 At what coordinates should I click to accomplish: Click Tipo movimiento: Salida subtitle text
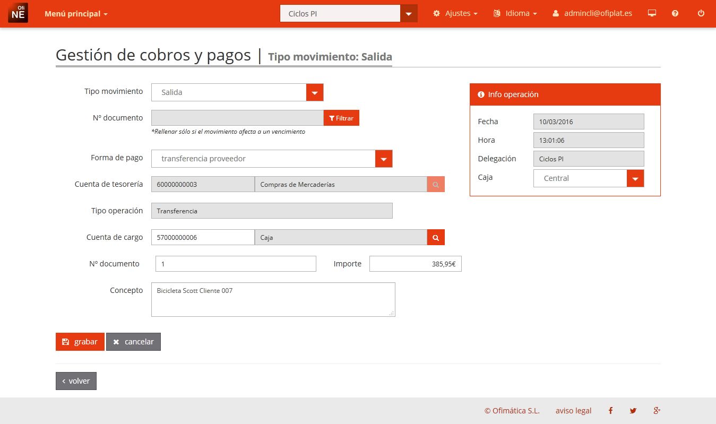(x=330, y=57)
